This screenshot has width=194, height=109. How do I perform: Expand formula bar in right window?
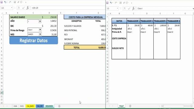[193, 8]
